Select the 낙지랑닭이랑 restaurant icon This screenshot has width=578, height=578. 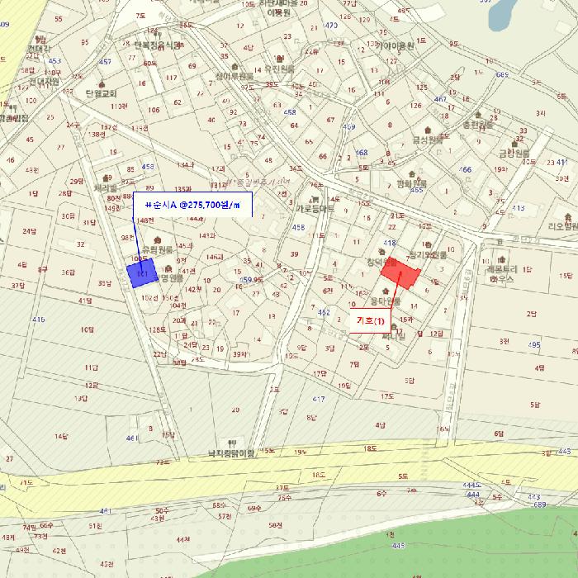[x=232, y=443]
